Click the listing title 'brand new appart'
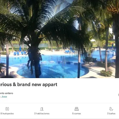 coord(37,85)
